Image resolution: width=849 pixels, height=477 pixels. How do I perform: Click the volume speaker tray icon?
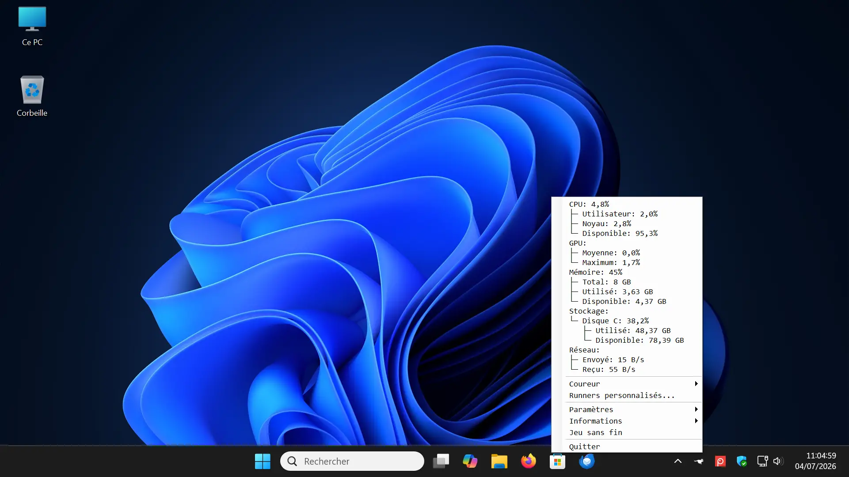pos(778,462)
